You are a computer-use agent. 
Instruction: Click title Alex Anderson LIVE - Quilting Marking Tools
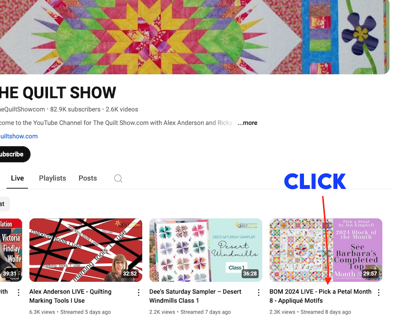pos(70,296)
